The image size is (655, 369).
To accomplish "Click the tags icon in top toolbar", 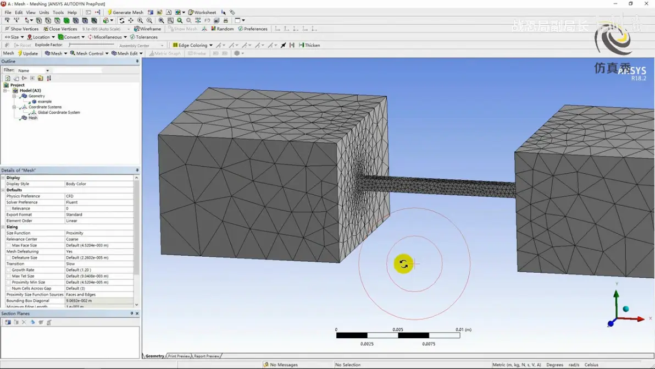I will click(232, 13).
